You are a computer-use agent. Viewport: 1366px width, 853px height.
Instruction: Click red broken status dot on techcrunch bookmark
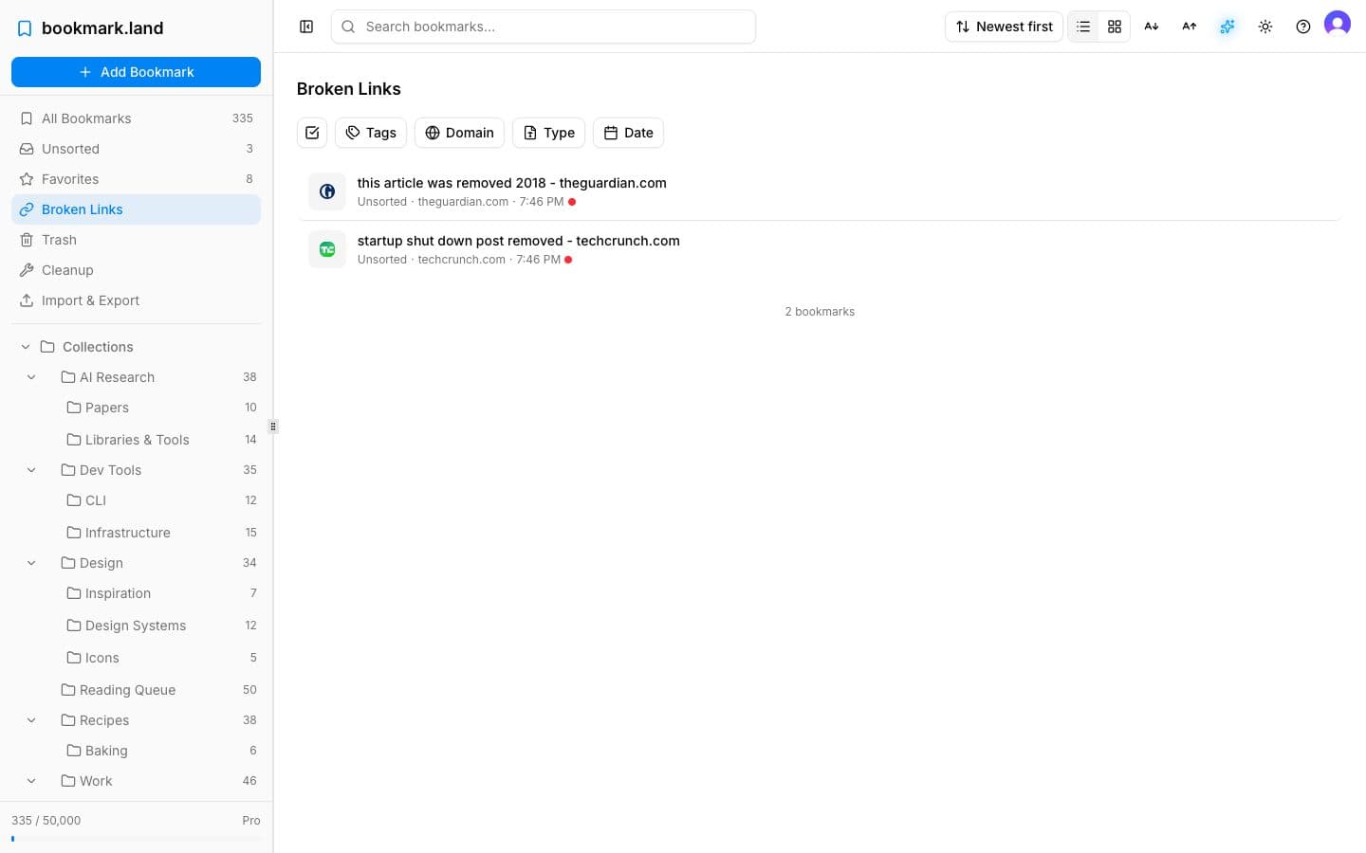[x=568, y=260]
